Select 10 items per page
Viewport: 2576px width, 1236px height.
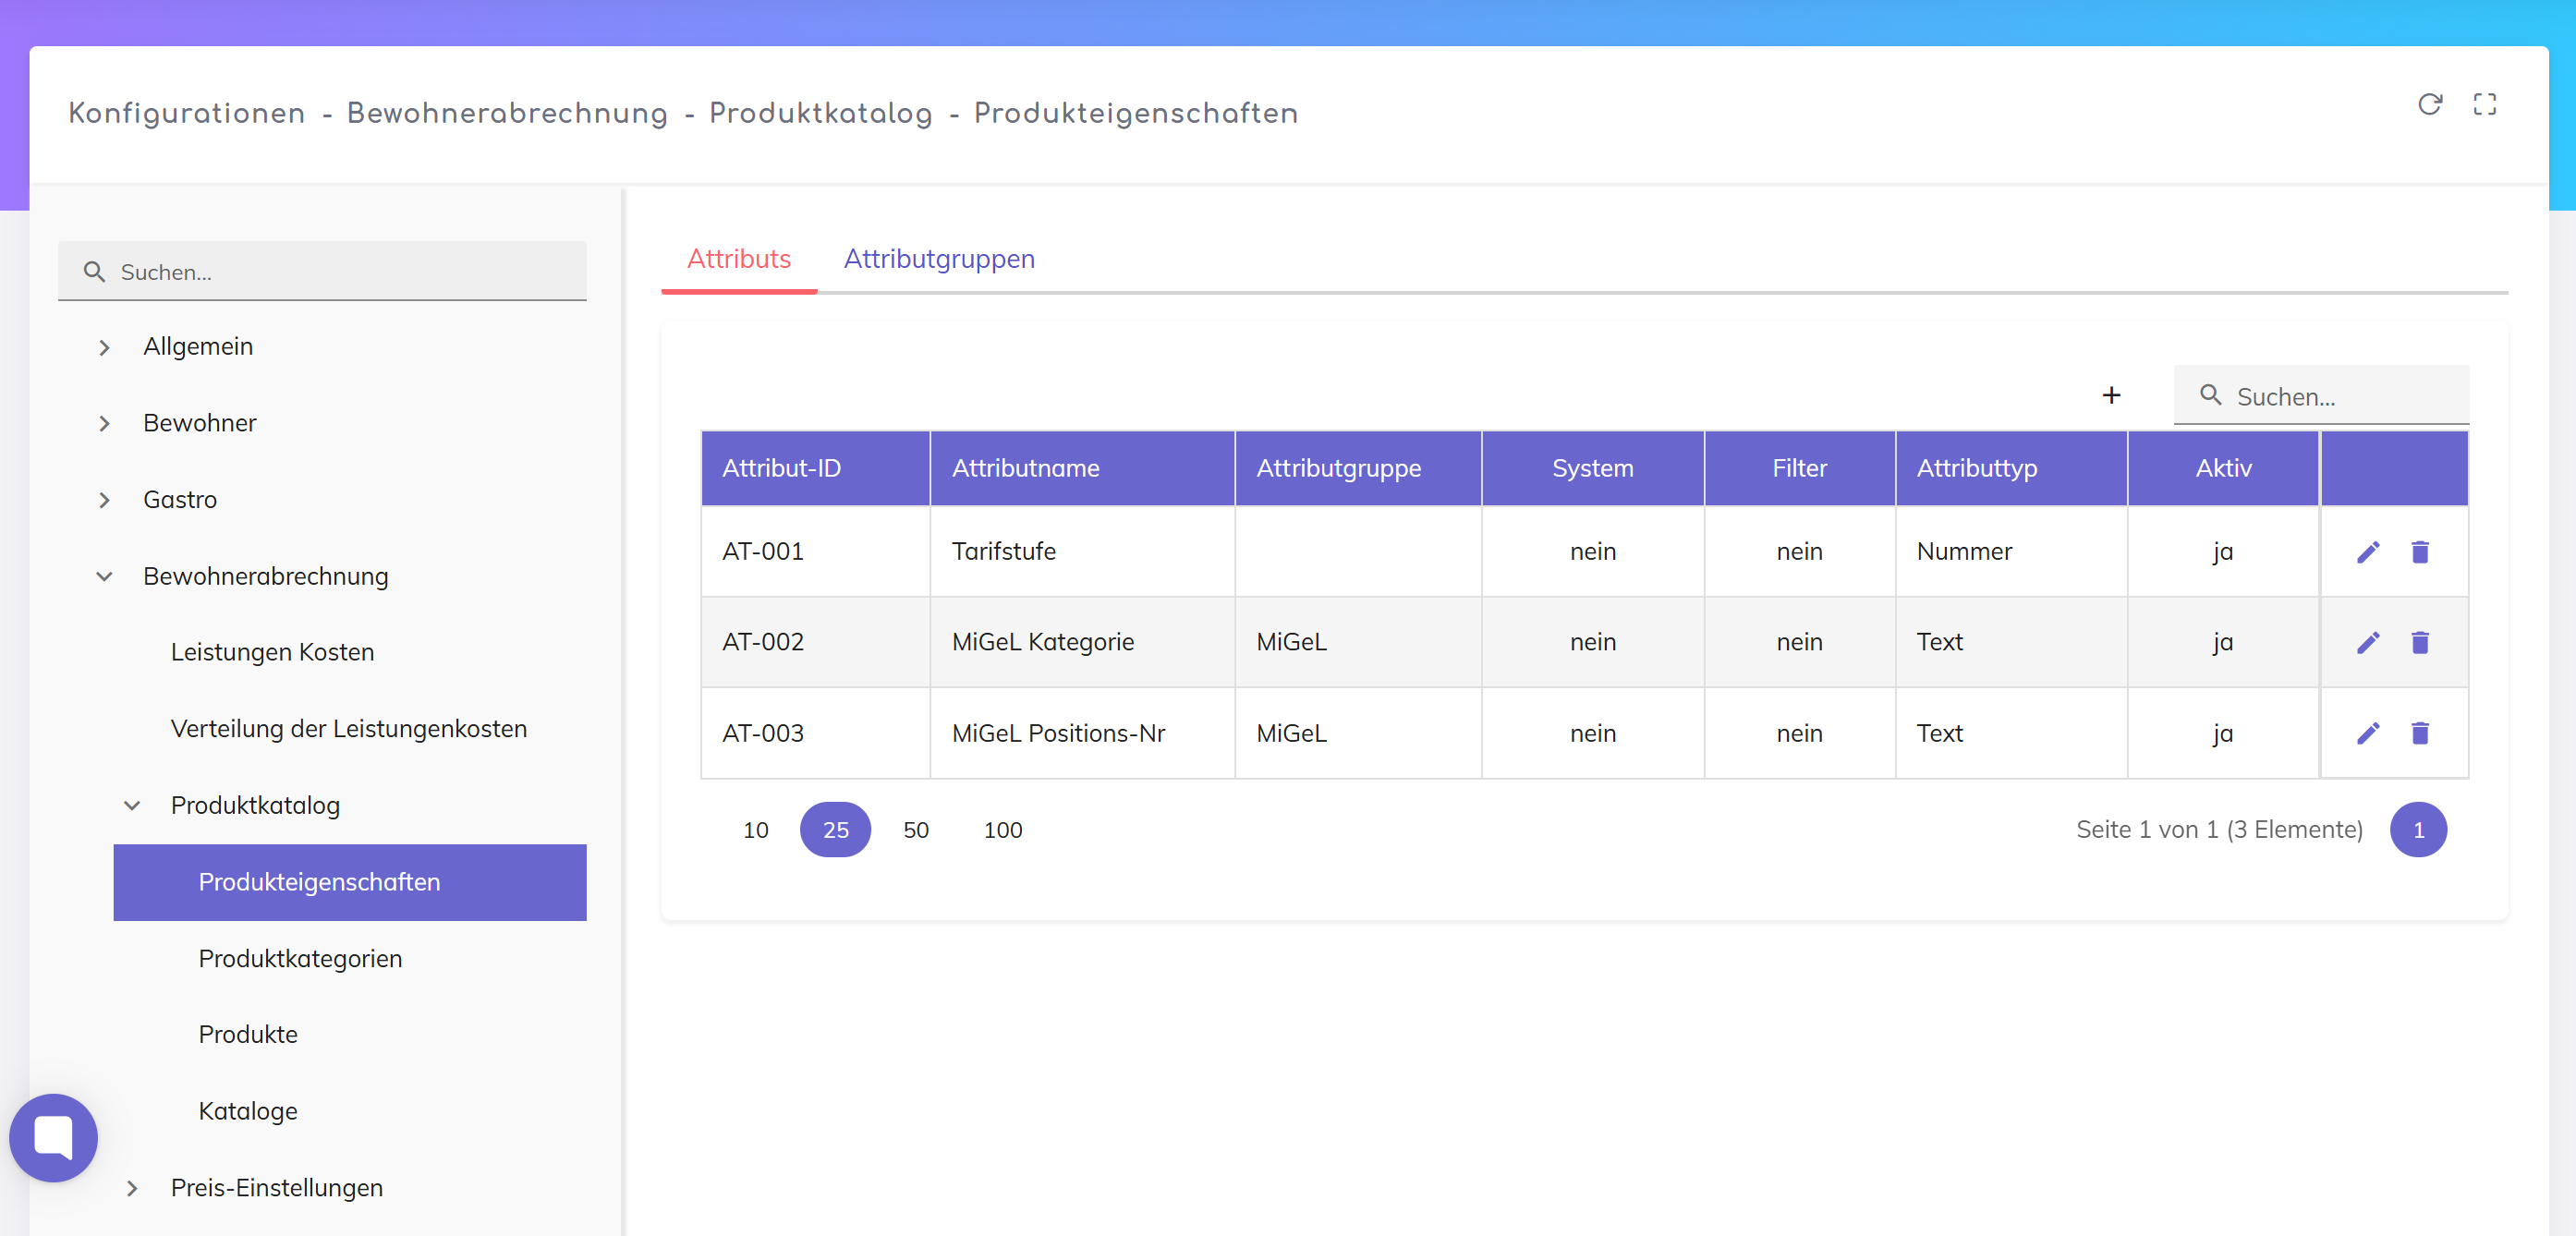(755, 830)
